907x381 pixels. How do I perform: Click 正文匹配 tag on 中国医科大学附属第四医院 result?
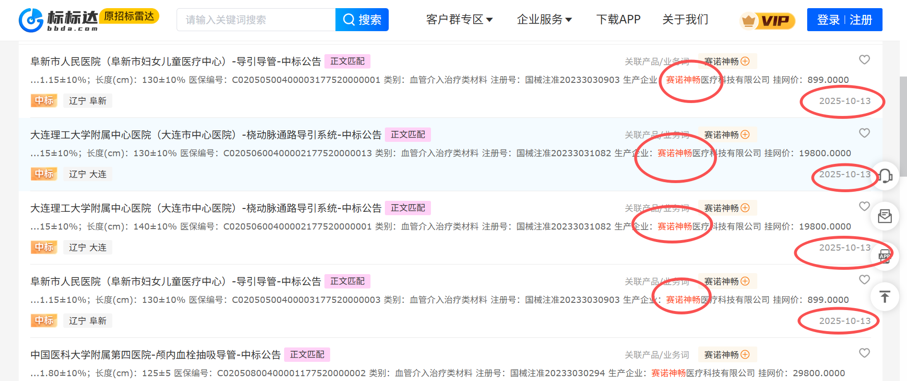307,355
